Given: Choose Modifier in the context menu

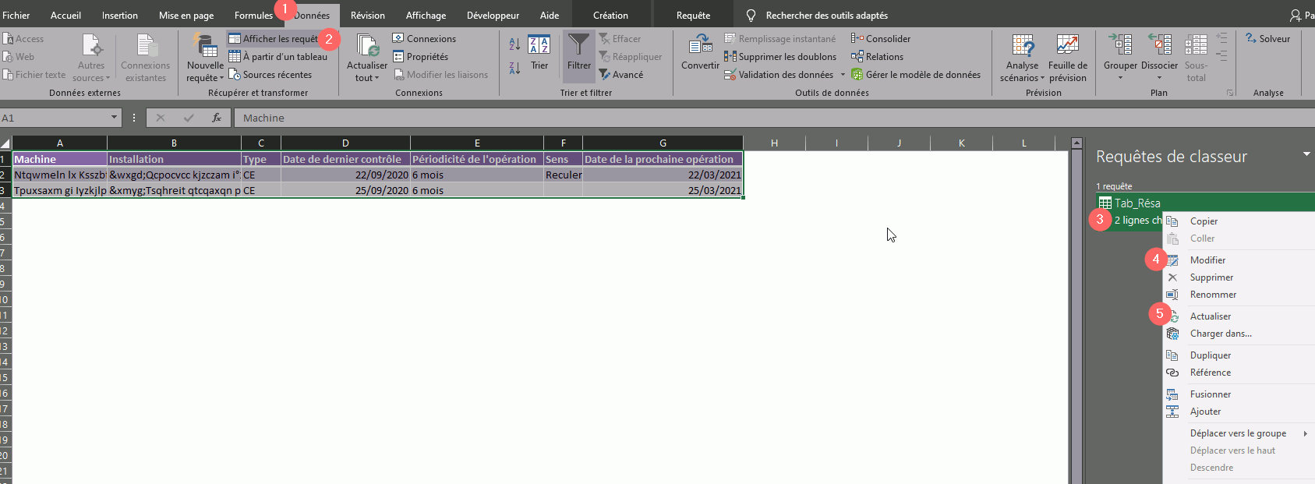Looking at the screenshot, I should coord(1207,260).
